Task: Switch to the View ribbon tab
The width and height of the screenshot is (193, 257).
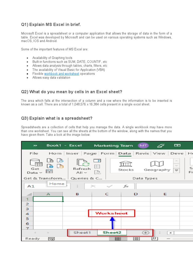Action: pos(159,153)
